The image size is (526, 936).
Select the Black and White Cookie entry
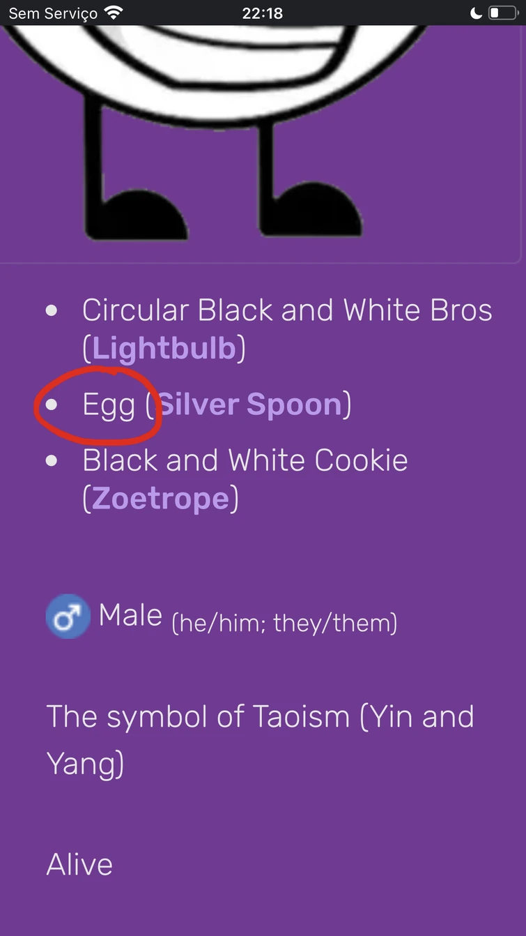tap(245, 460)
